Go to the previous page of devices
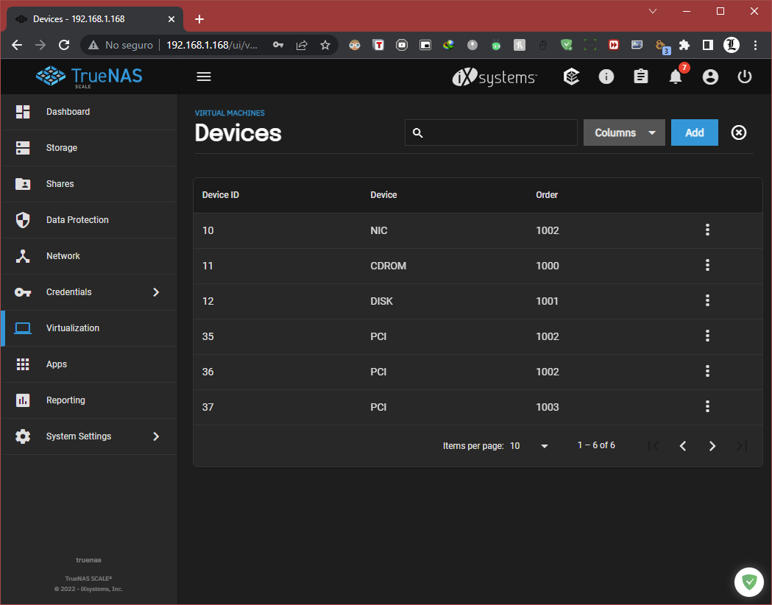The image size is (772, 605). click(683, 446)
